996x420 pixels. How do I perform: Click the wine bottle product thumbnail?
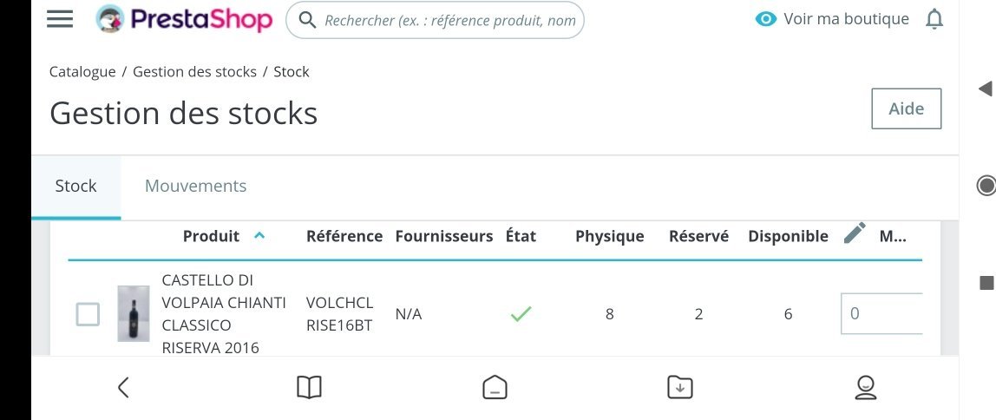click(134, 313)
